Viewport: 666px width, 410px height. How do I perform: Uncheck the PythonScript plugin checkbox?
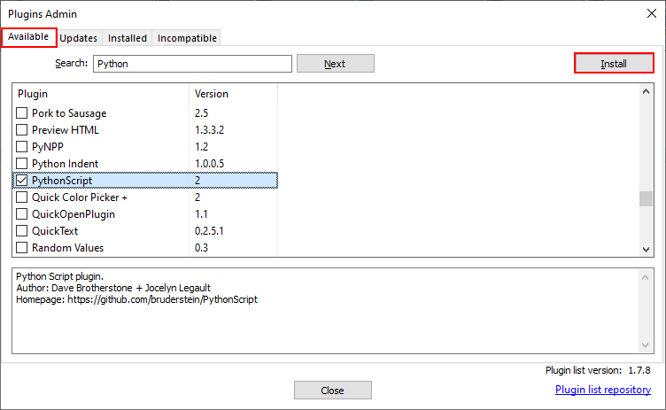point(23,181)
